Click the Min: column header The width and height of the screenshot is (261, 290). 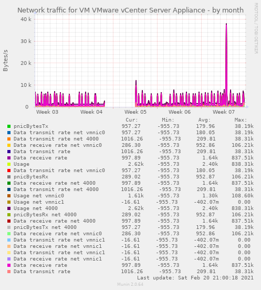click(x=168, y=120)
